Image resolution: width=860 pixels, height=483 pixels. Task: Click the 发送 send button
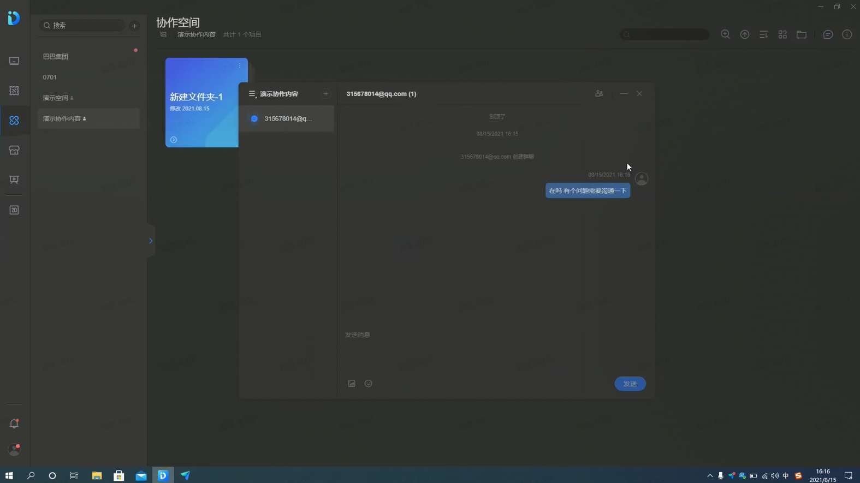pos(630,384)
